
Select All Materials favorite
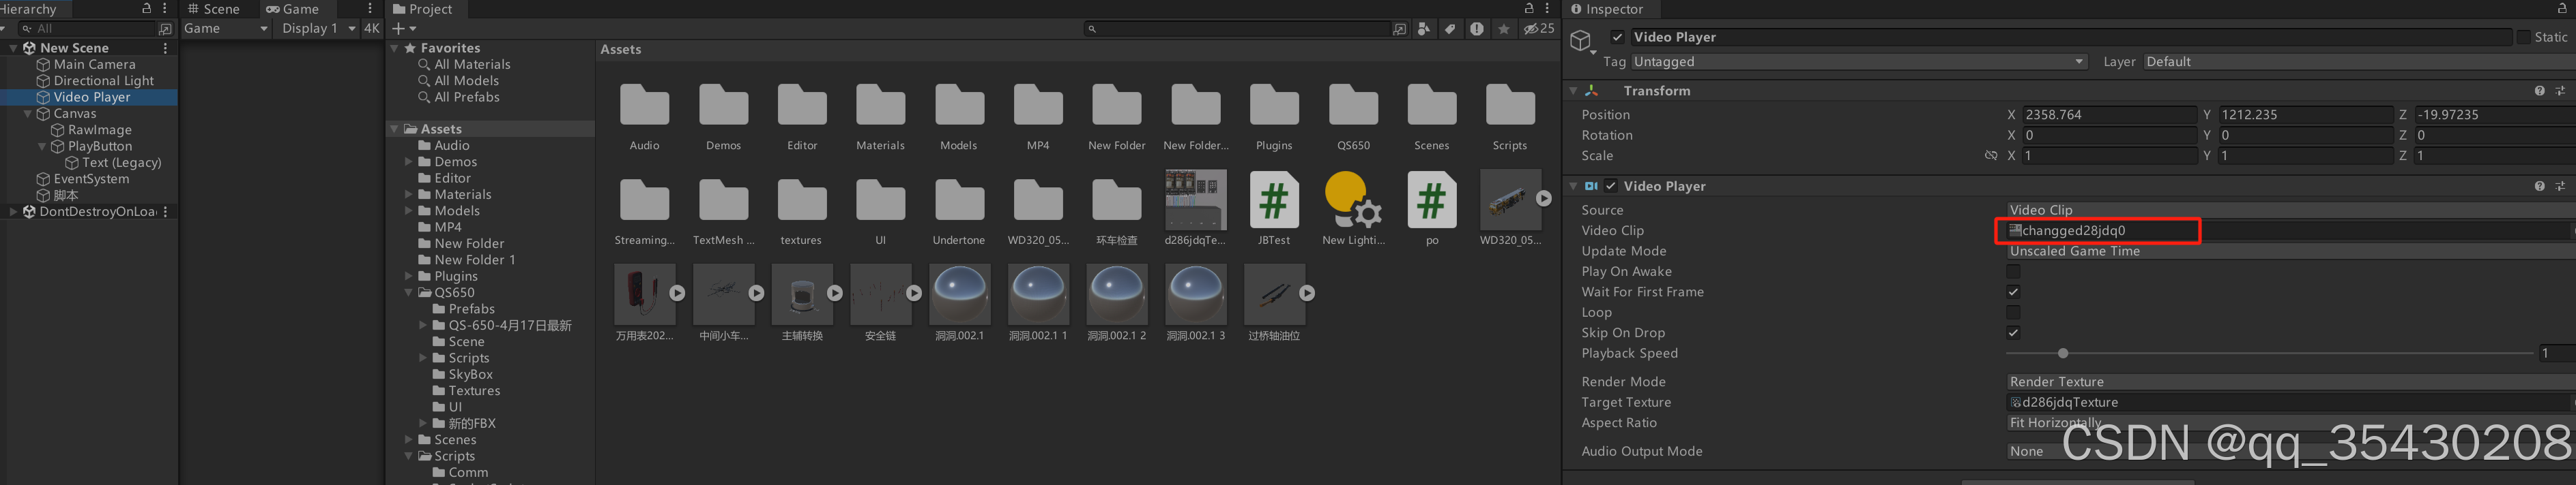472,65
